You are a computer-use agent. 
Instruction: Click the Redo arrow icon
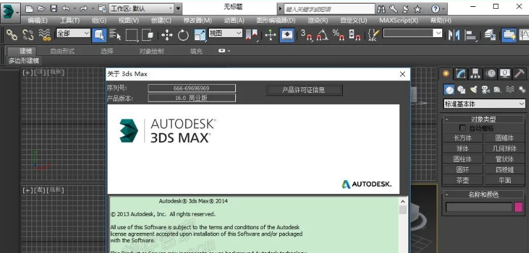click(83, 8)
